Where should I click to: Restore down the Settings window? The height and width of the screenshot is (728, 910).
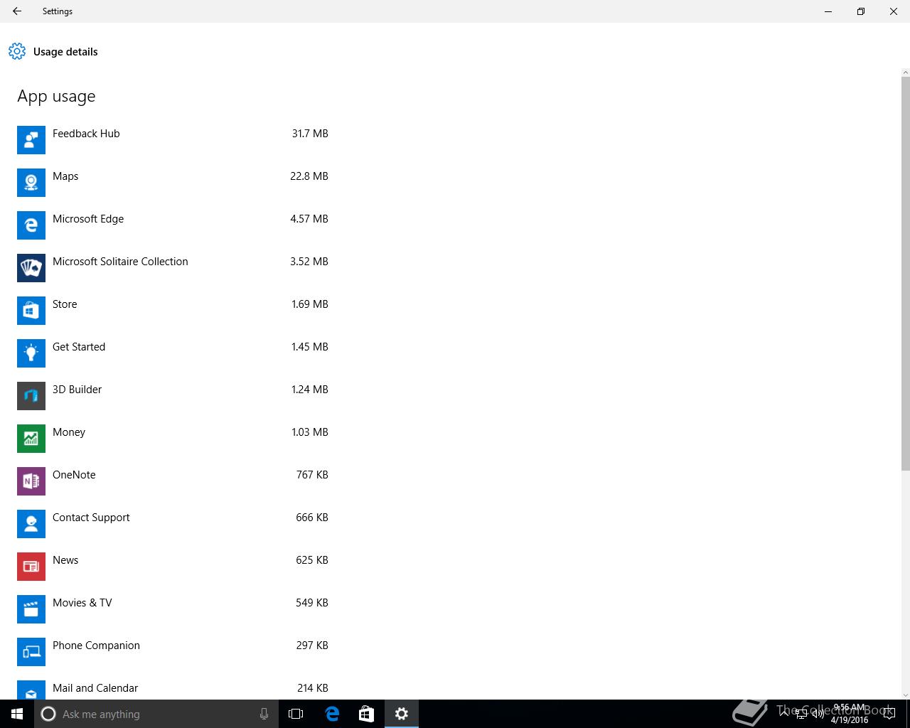861,11
